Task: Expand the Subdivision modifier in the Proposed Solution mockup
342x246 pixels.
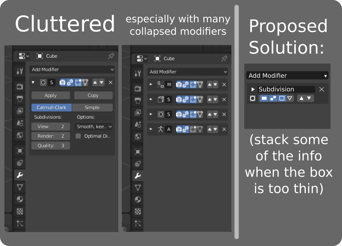Action: (x=253, y=89)
